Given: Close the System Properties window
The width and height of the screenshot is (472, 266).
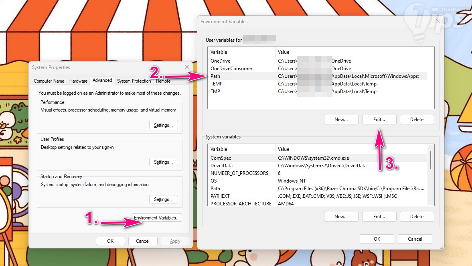Looking at the screenshot, I should (x=186, y=67).
